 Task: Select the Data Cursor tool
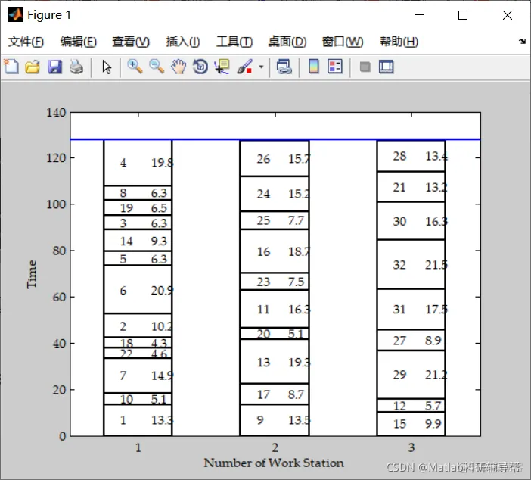[x=222, y=67]
